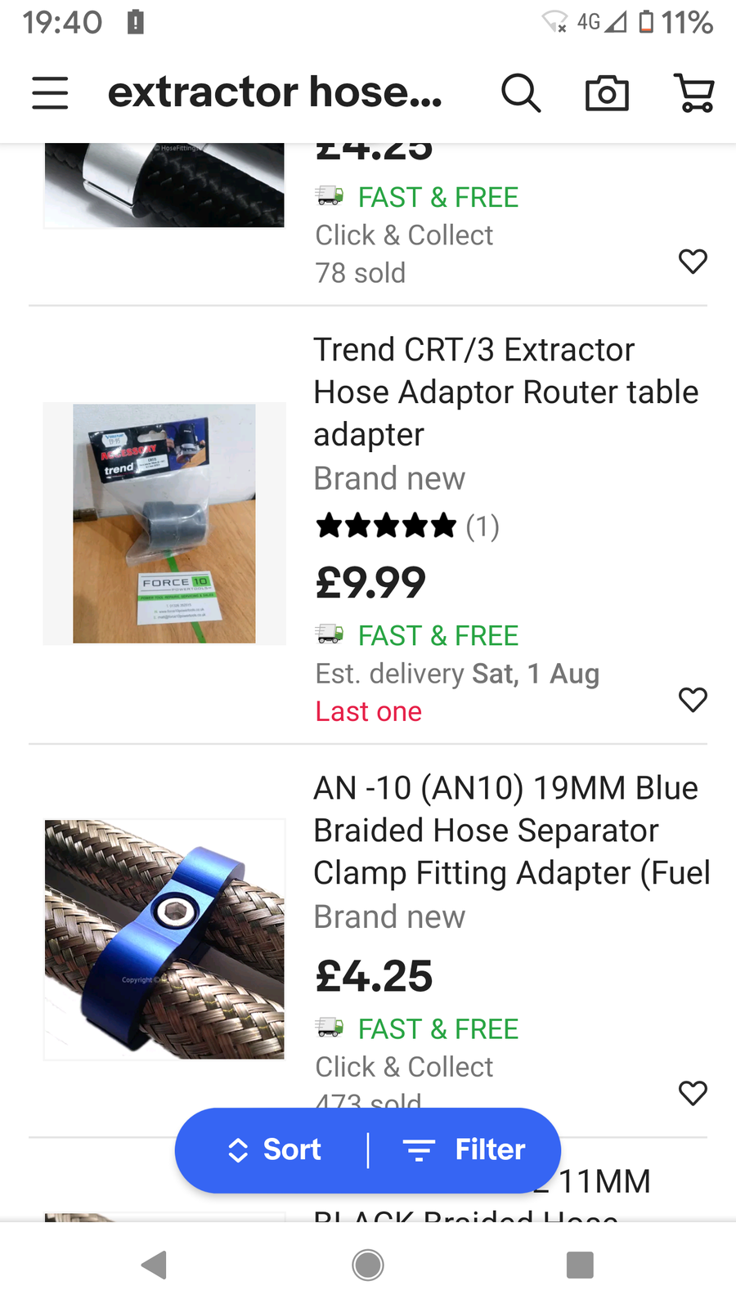View blue hose separator clamp photo
Image resolution: width=736 pixels, height=1308 pixels.
[x=164, y=939]
